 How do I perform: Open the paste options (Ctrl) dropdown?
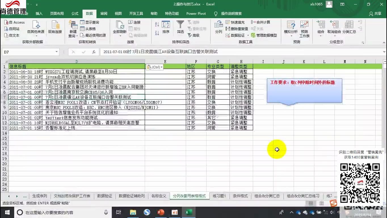(155, 67)
